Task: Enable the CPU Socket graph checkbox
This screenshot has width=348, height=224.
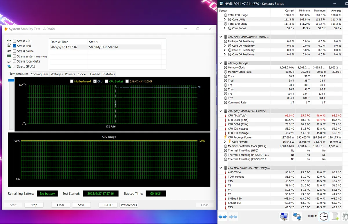Action: click(107, 81)
